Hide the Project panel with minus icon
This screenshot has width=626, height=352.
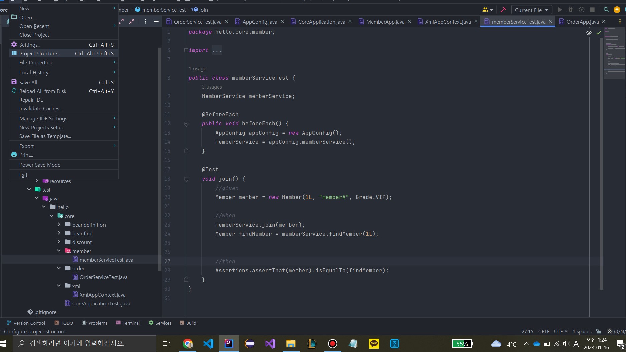pos(156,21)
